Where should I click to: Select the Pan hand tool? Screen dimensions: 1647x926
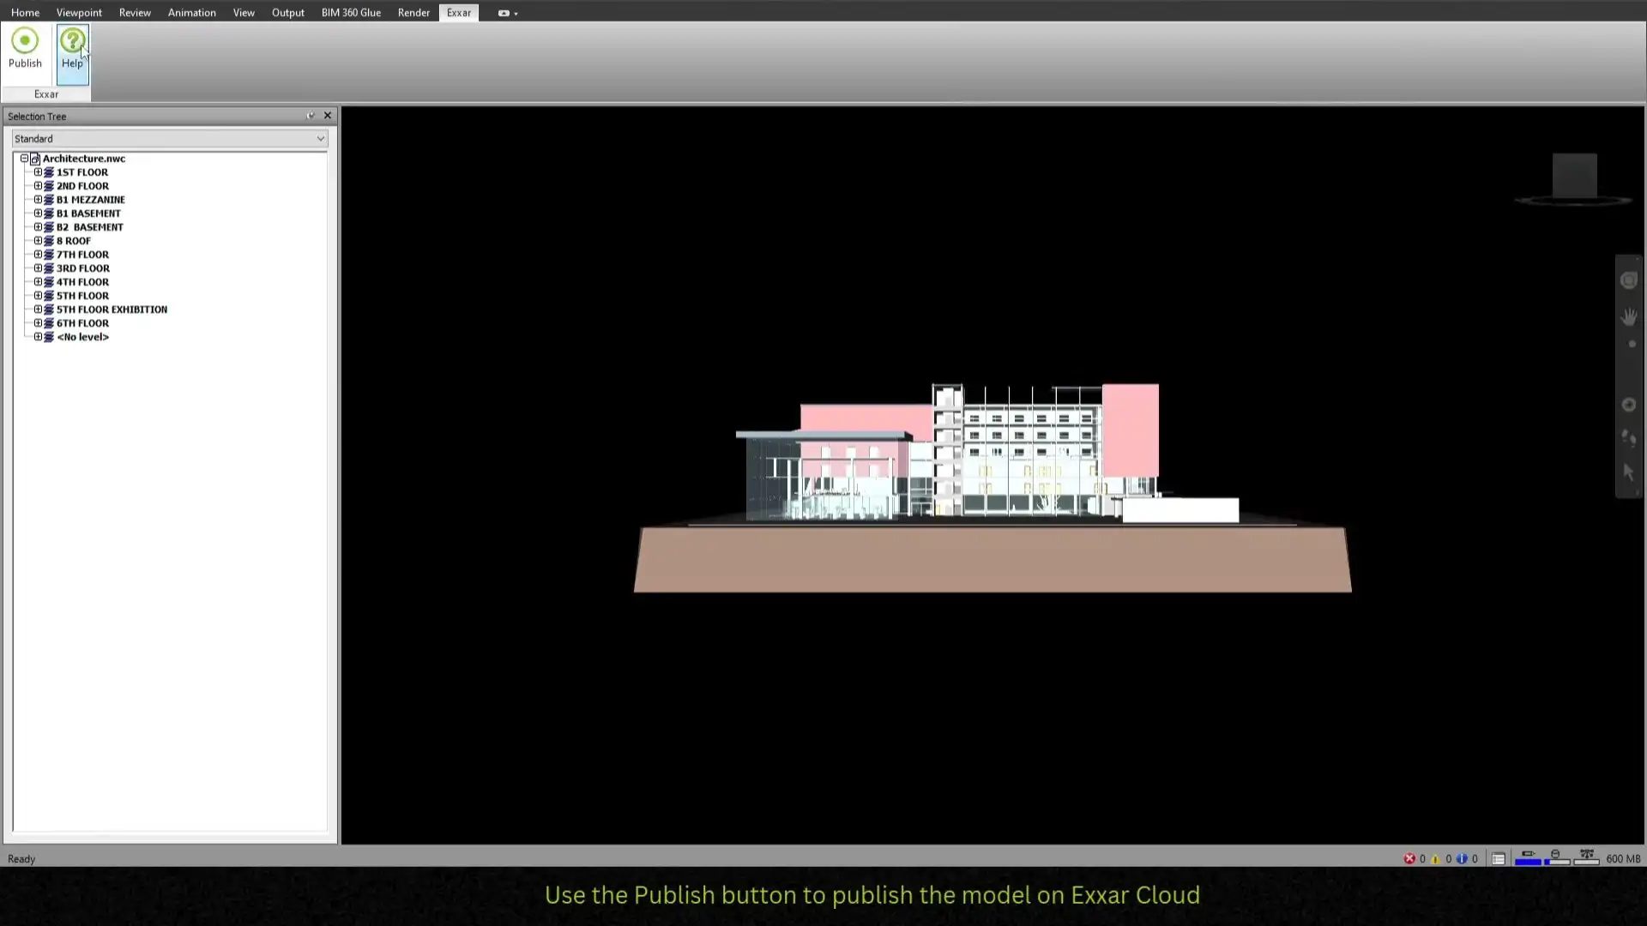[x=1629, y=317]
